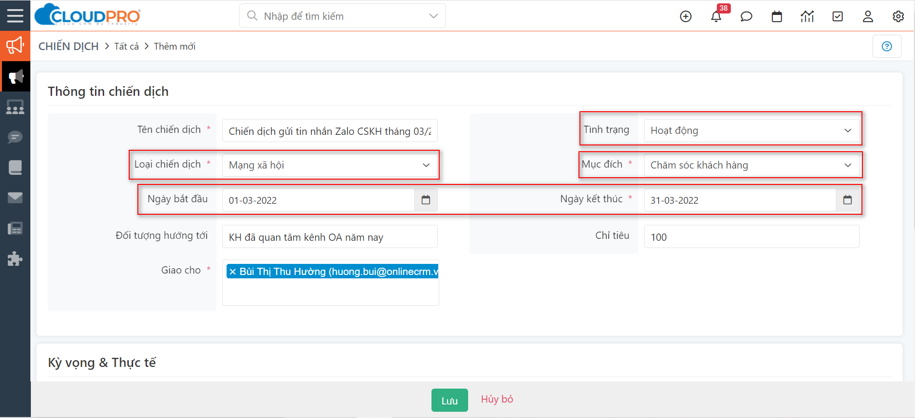Focus the Ngày kết thúc date field
915x418 pixels.
tap(740, 200)
